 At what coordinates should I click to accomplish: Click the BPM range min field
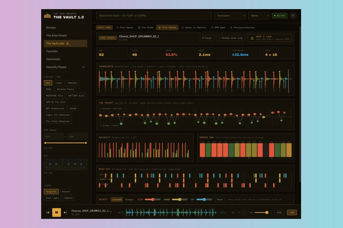[53, 136]
